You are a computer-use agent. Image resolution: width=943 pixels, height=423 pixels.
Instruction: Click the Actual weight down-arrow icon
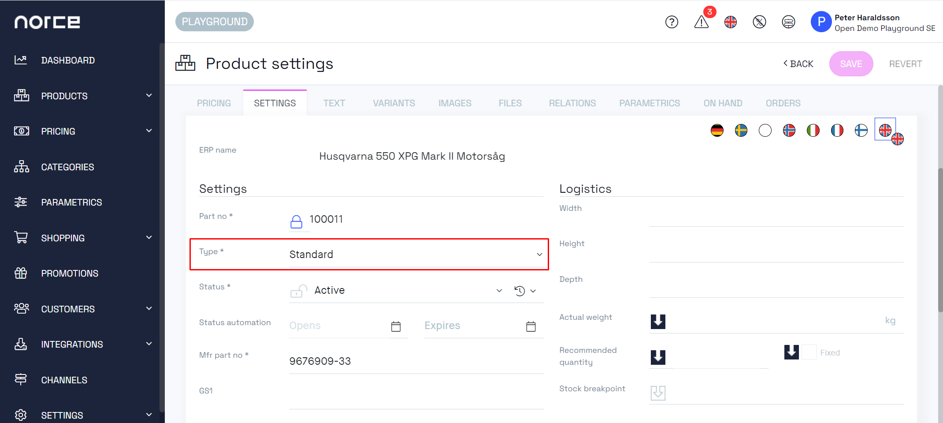point(658,322)
